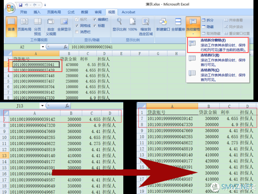Save the workbook with the floppy icon
Image resolution: width=258 pixels, height=194 pixels.
point(20,5)
